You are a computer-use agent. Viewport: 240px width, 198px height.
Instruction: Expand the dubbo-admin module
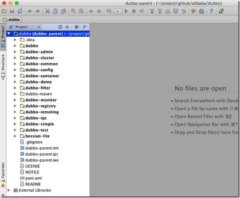pos(15,52)
